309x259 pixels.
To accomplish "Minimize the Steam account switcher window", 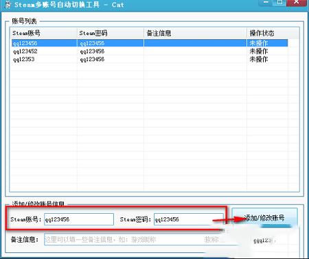I will coord(266,3).
